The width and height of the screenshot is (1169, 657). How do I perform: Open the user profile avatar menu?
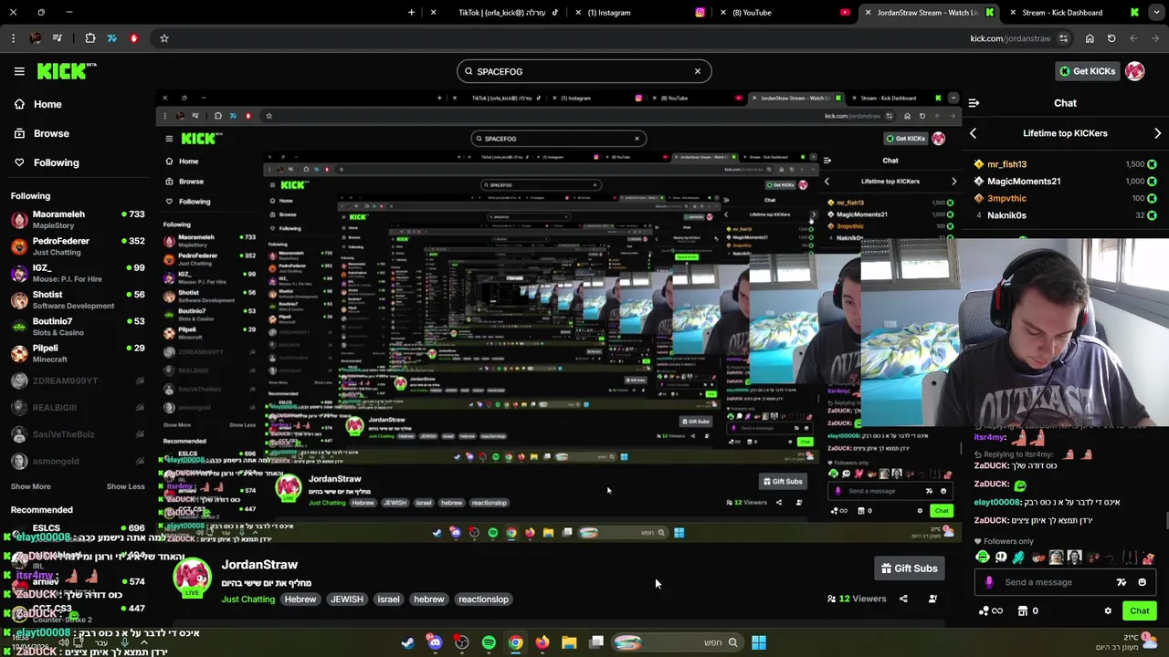1135,71
